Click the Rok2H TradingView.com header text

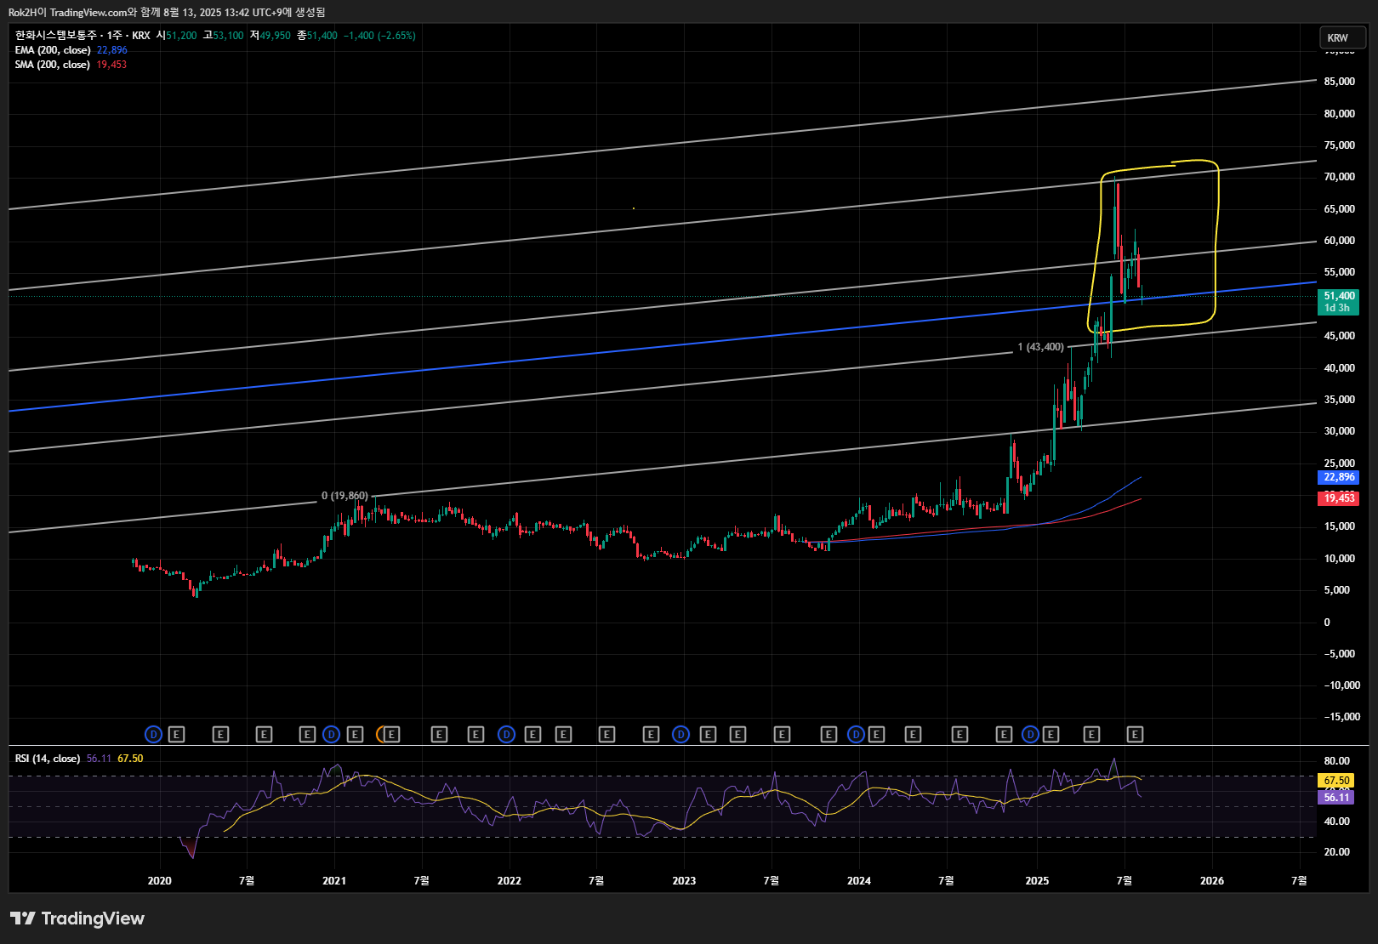tap(167, 12)
